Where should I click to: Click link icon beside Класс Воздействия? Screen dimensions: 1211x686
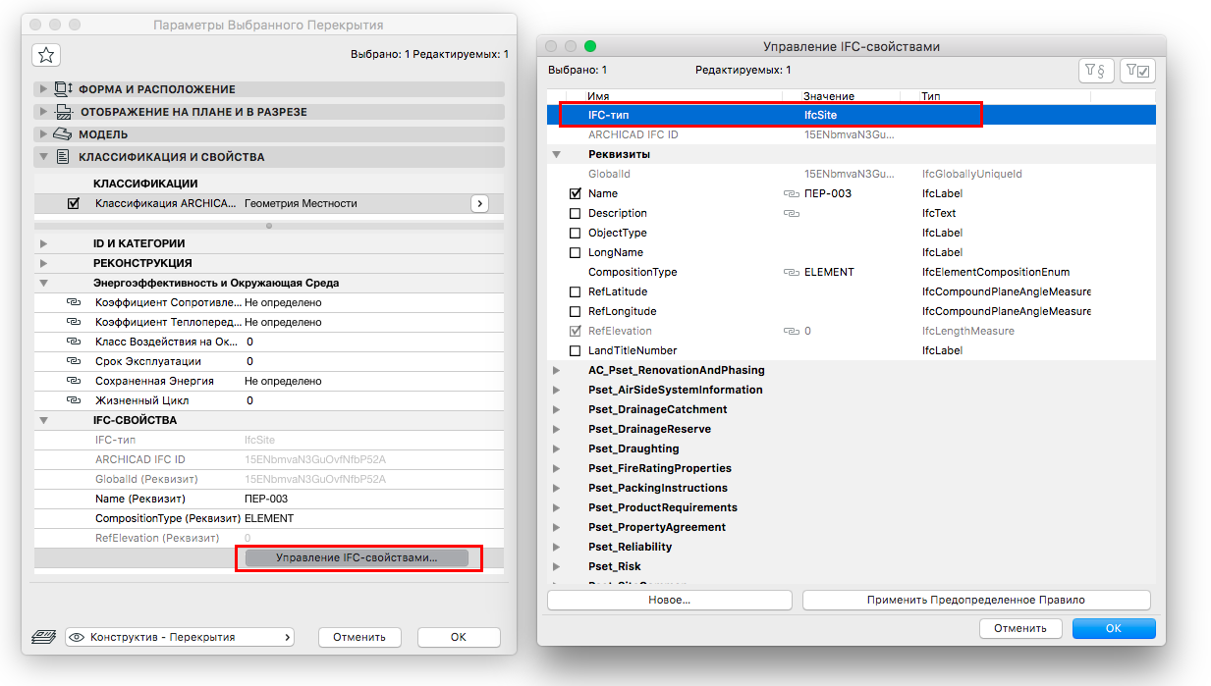(73, 342)
